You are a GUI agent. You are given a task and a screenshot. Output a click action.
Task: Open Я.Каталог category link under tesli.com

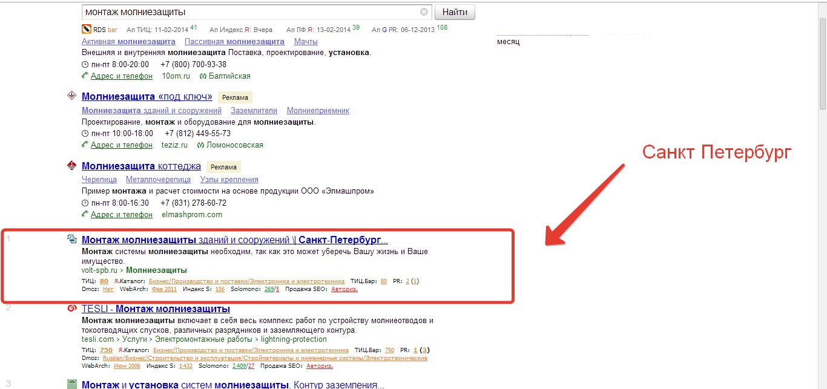pyautogui.click(x=251, y=350)
